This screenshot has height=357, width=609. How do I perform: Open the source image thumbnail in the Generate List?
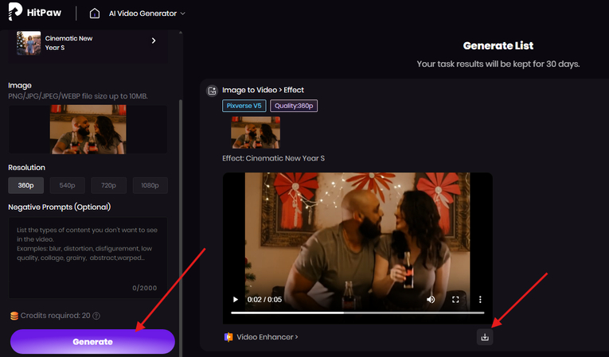click(256, 133)
